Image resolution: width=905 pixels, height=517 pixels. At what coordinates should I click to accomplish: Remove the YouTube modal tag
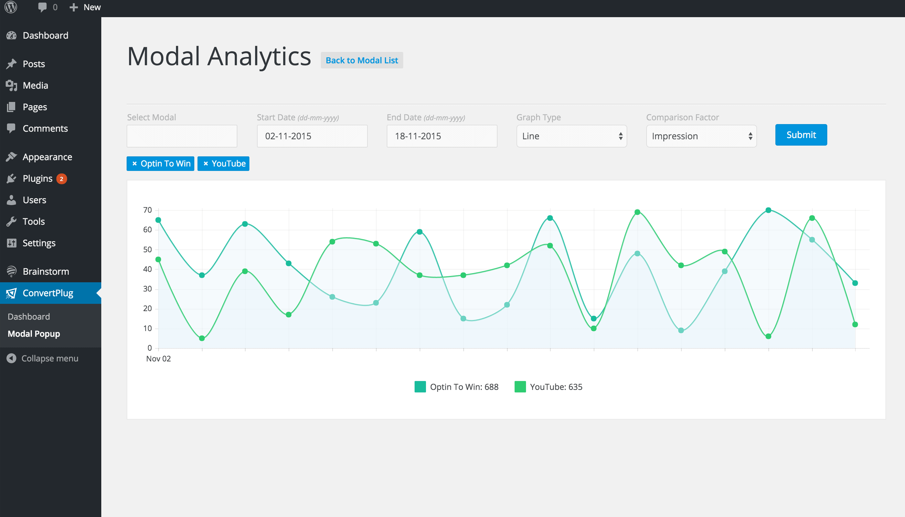(x=206, y=164)
